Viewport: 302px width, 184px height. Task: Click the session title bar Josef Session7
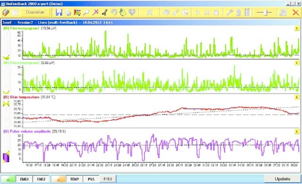coord(151,22)
